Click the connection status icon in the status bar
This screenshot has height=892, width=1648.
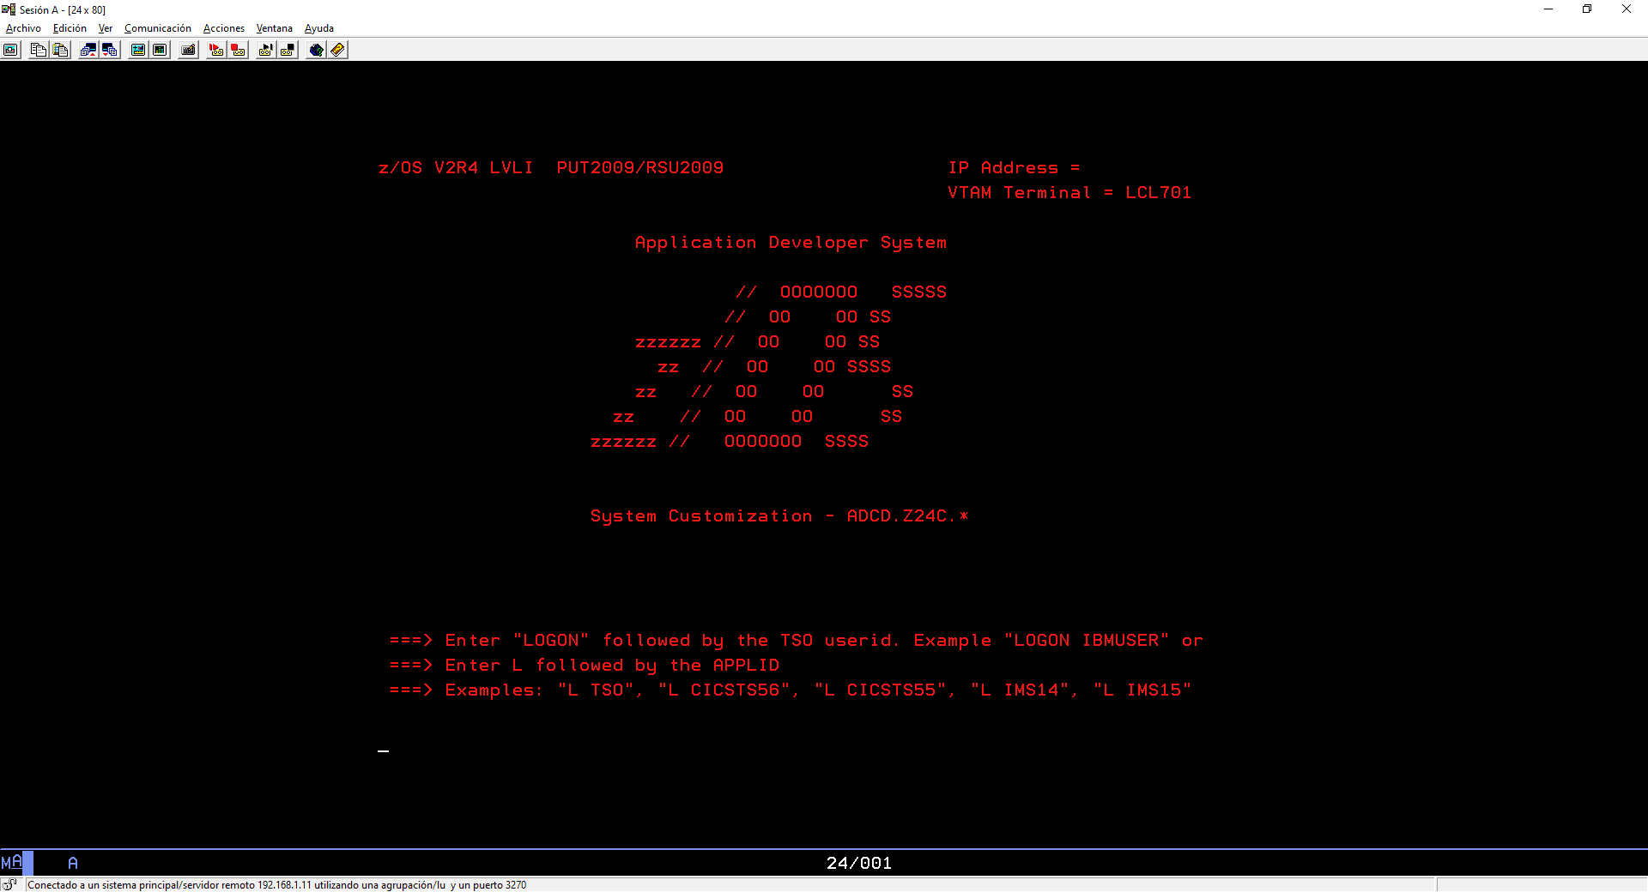pos(9,885)
